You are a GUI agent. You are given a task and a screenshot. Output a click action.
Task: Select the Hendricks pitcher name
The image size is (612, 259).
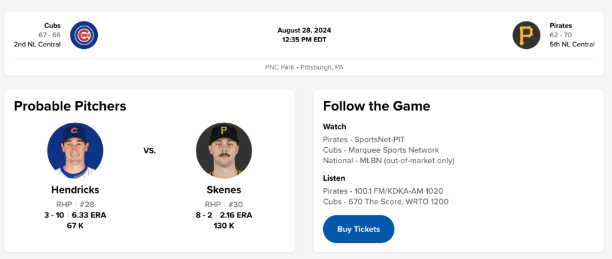(75, 190)
